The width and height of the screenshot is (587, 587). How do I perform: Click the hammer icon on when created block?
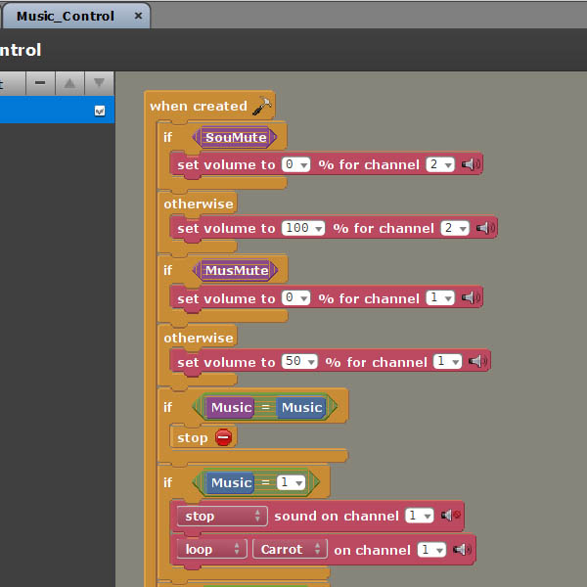tap(261, 106)
